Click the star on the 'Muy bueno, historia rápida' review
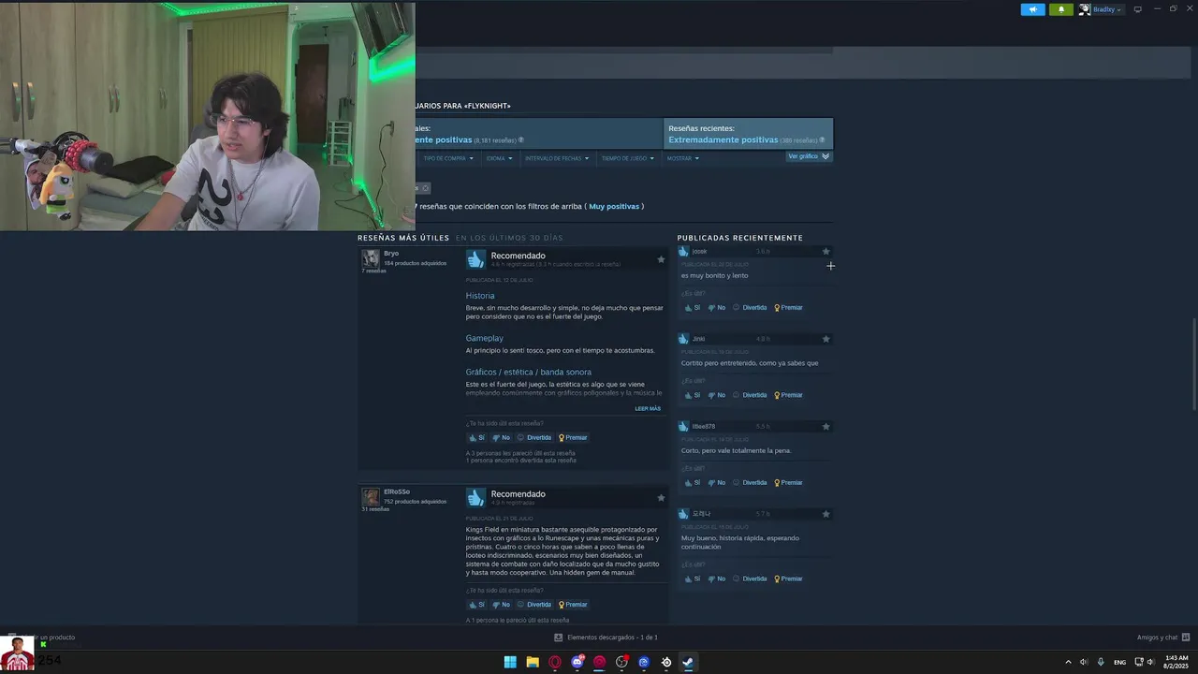The width and height of the screenshot is (1198, 674). [825, 514]
